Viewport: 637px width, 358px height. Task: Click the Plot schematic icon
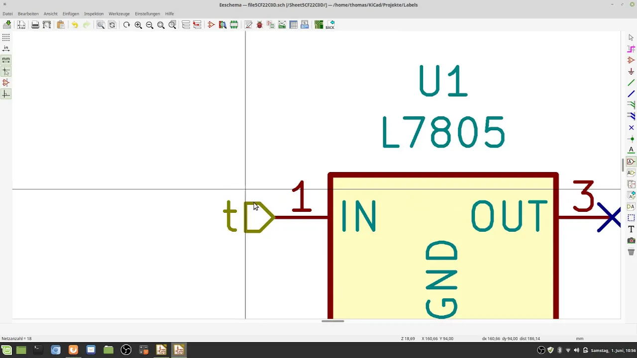tap(47, 25)
